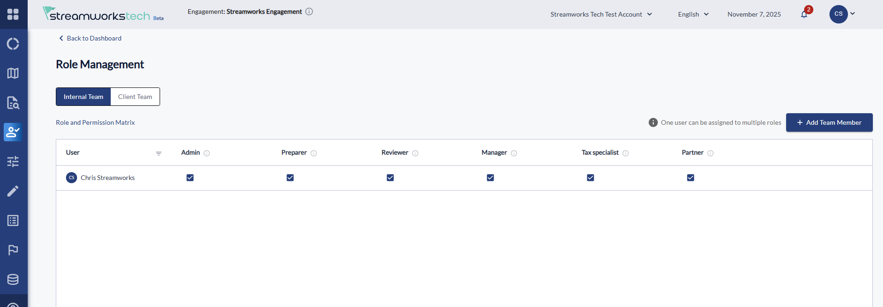Uncheck Admin role for Chris Streamworks

[x=190, y=178]
